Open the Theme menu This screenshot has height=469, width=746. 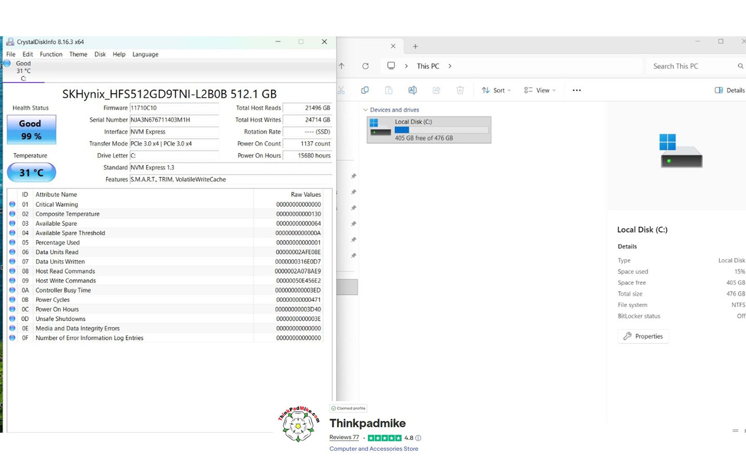78,54
